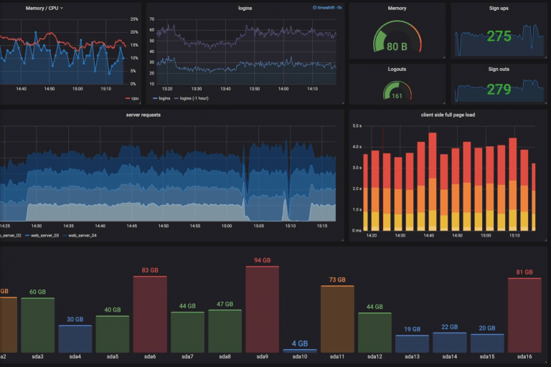Click the timeshift clock icon on logins panel

click(314, 7)
